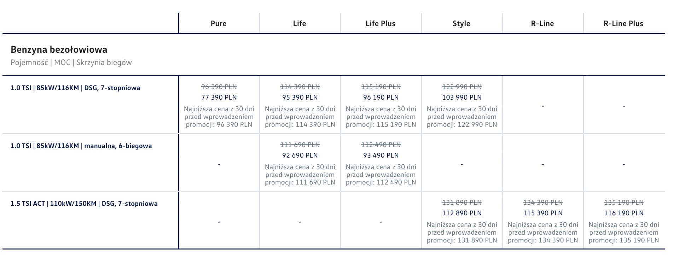Pick the 116 190 PLN R-Line Plus price
The image size is (679, 257).
click(624, 213)
